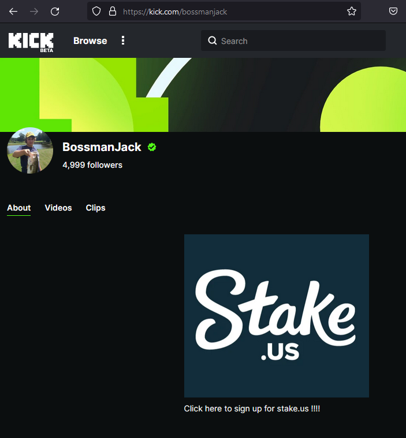Viewport: 406px width, 438px height.
Task: Click the Kick Beta logo
Action: pyautogui.click(x=31, y=42)
